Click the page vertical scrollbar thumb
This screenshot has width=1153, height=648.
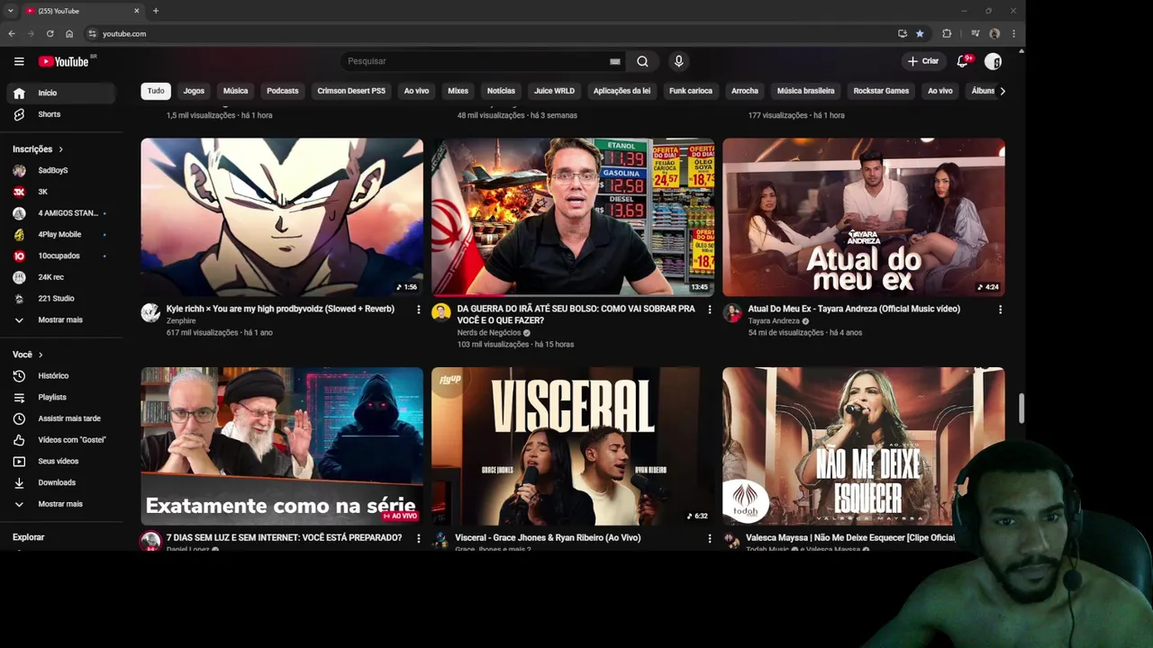pos(1021,408)
